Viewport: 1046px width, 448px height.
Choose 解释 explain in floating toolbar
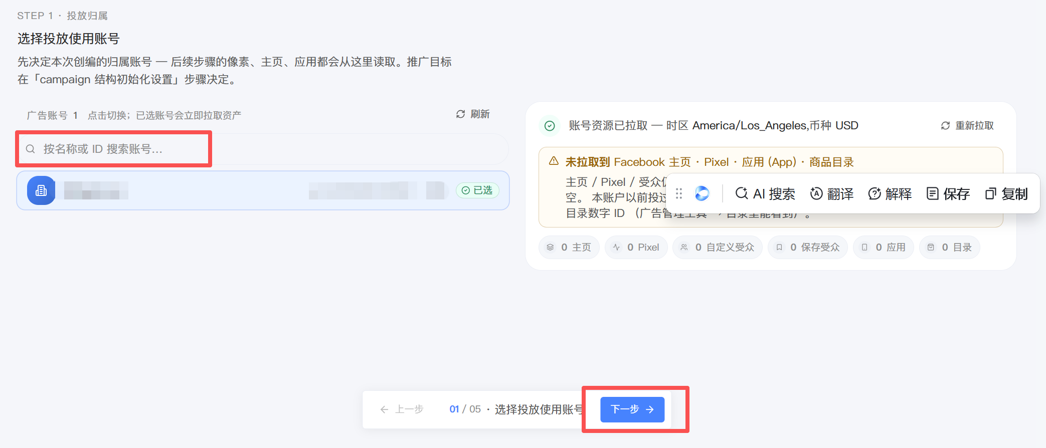pyautogui.click(x=890, y=194)
